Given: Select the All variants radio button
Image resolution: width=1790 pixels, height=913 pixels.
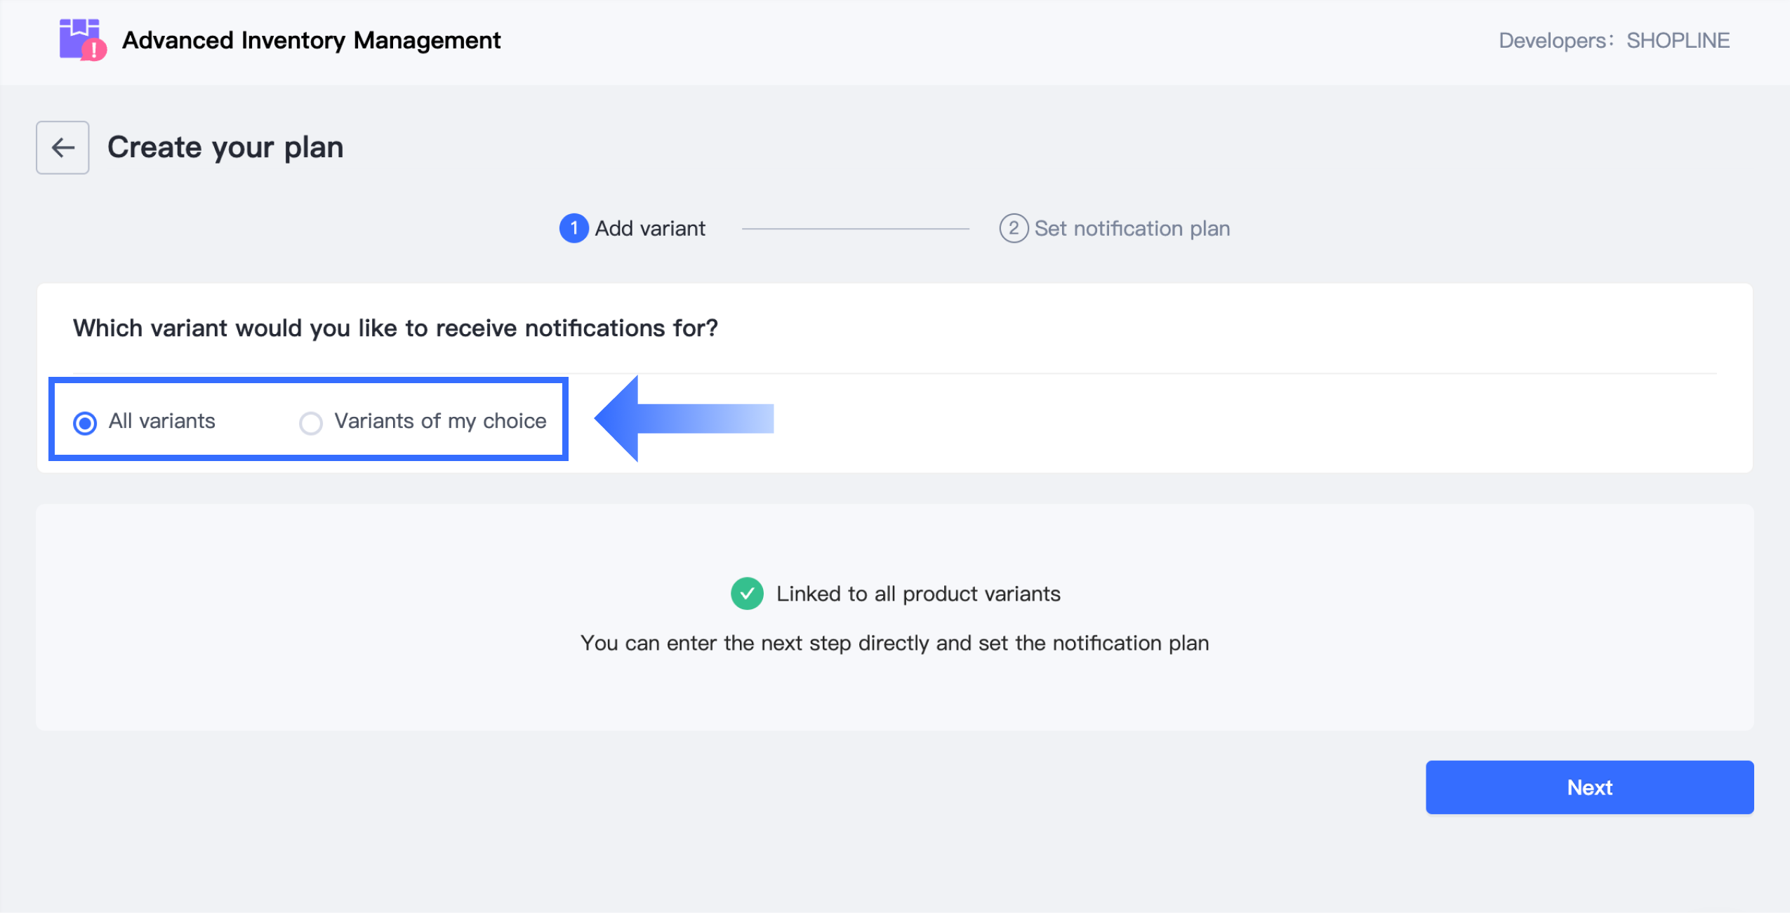Looking at the screenshot, I should click(x=85, y=423).
